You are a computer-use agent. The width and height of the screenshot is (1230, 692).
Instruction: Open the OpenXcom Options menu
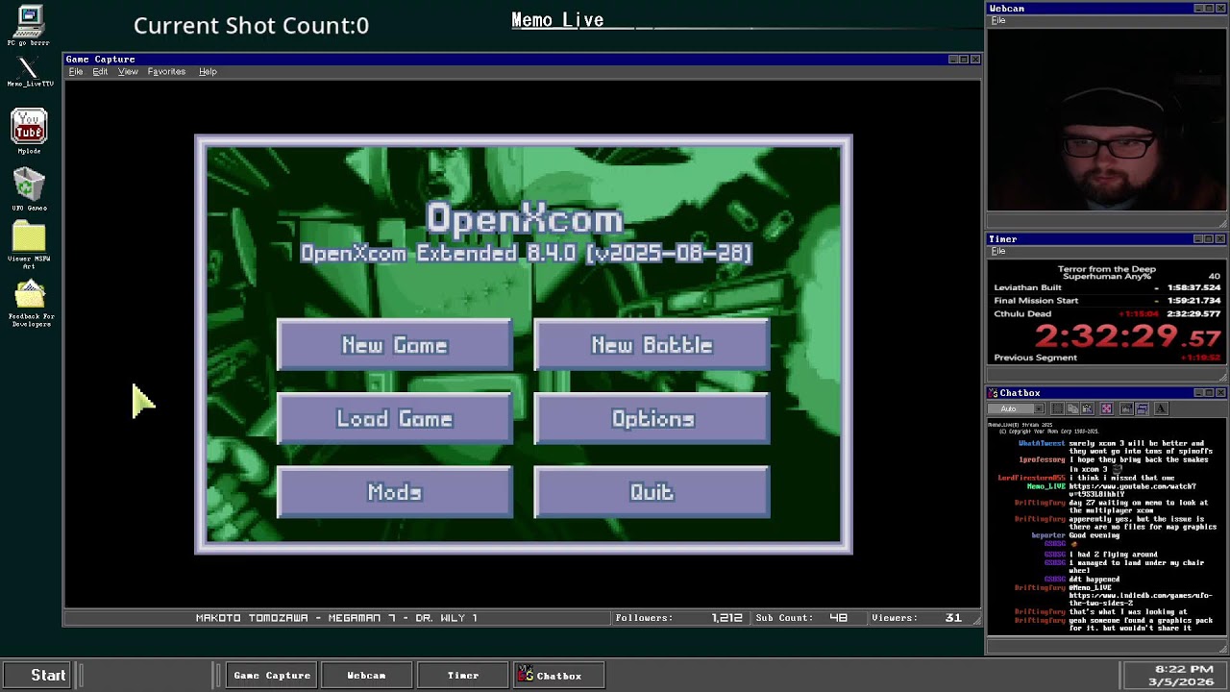(x=652, y=419)
